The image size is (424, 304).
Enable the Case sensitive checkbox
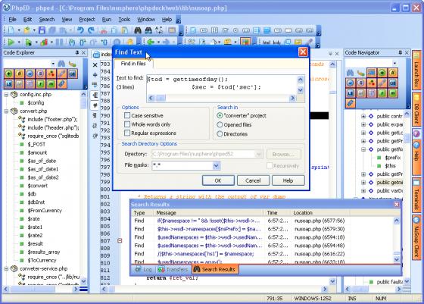pos(127,115)
